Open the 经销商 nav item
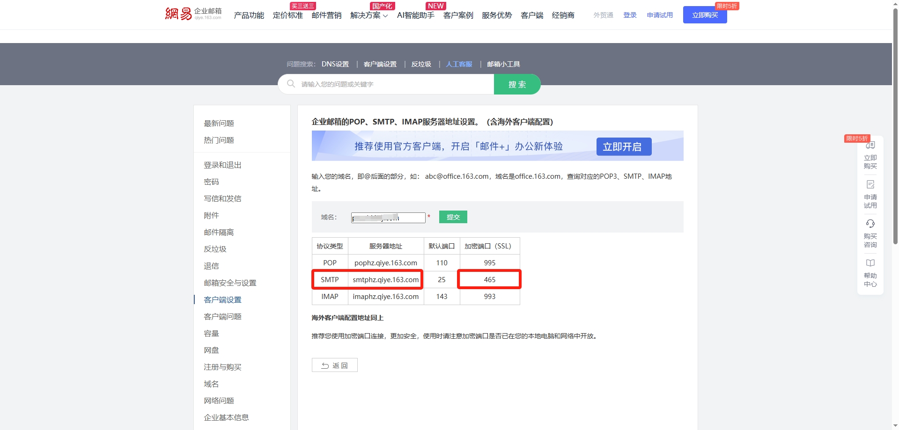This screenshot has width=899, height=430. 563,15
